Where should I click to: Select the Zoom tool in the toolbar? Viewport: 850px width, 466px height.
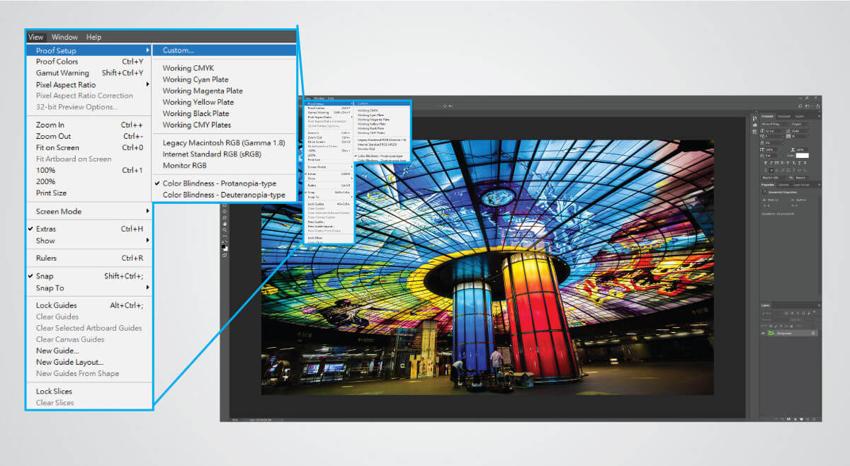pos(225,229)
